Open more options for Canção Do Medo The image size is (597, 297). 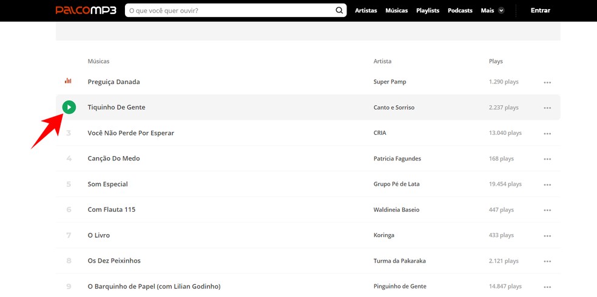tap(547, 159)
